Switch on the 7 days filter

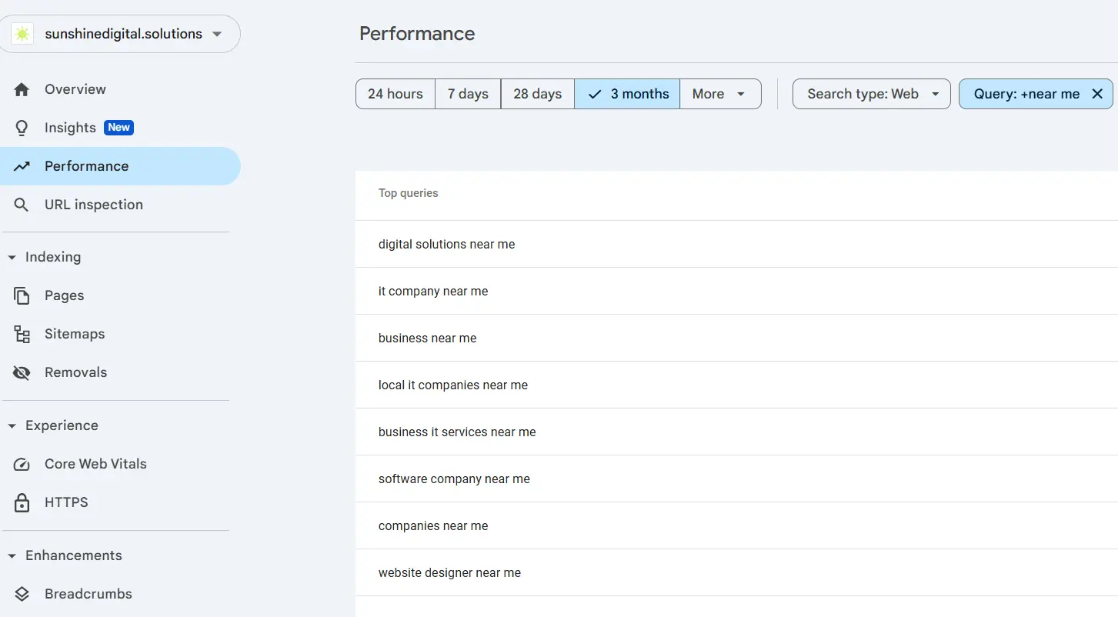pyautogui.click(x=467, y=93)
